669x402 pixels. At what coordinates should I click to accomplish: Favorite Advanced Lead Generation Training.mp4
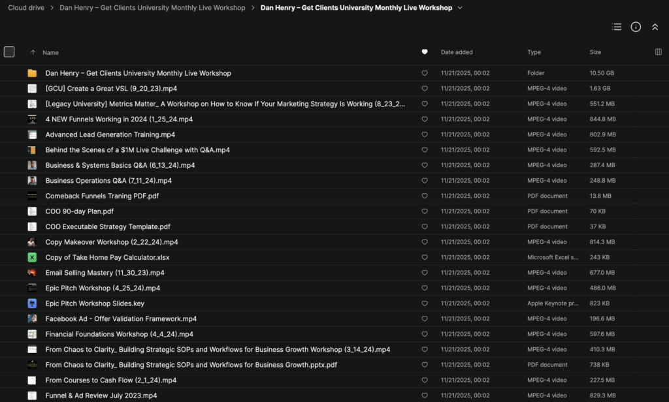pos(425,134)
